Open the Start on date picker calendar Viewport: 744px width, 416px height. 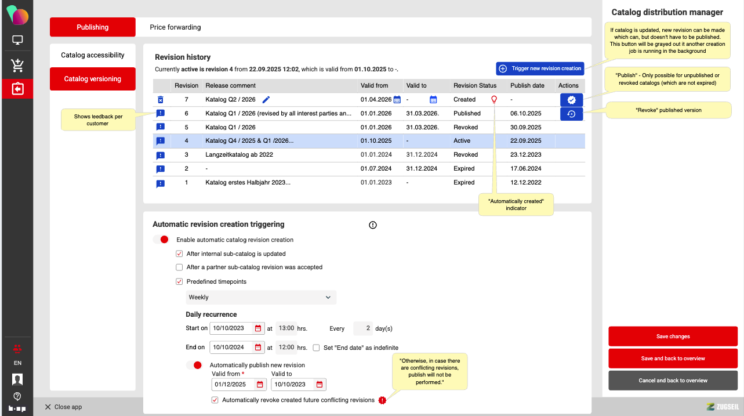[258, 328]
